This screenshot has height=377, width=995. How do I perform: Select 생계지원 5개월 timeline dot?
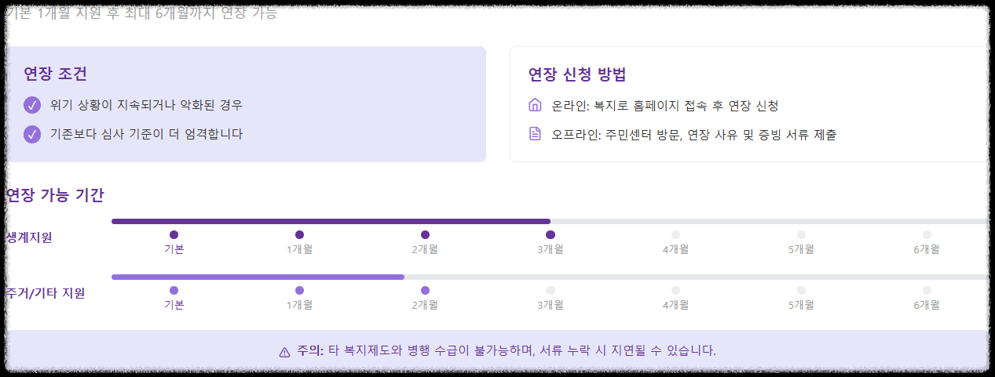[802, 234]
